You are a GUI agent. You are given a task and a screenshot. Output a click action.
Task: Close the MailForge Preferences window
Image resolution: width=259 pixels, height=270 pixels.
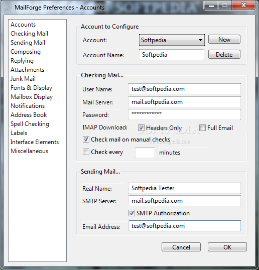[x=243, y=5]
